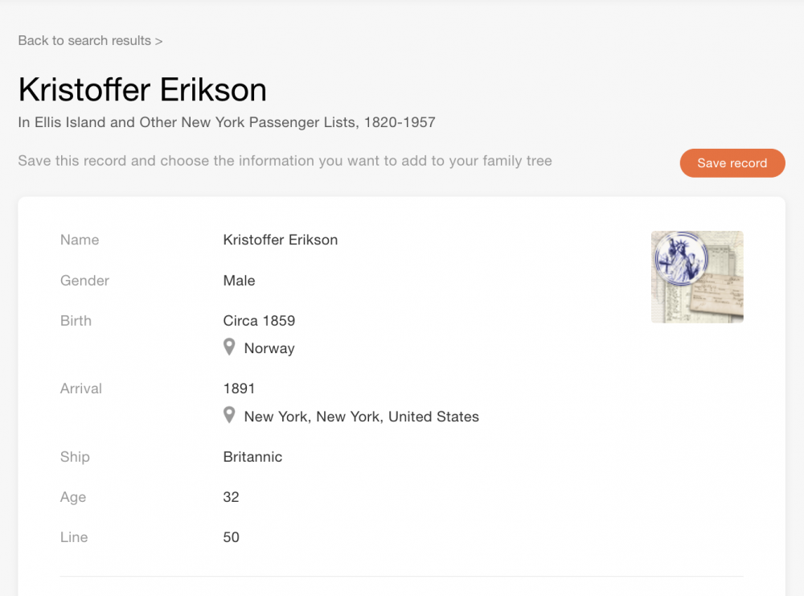Viewport: 804px width, 596px height.
Task: Click the Save record button
Action: coord(732,163)
